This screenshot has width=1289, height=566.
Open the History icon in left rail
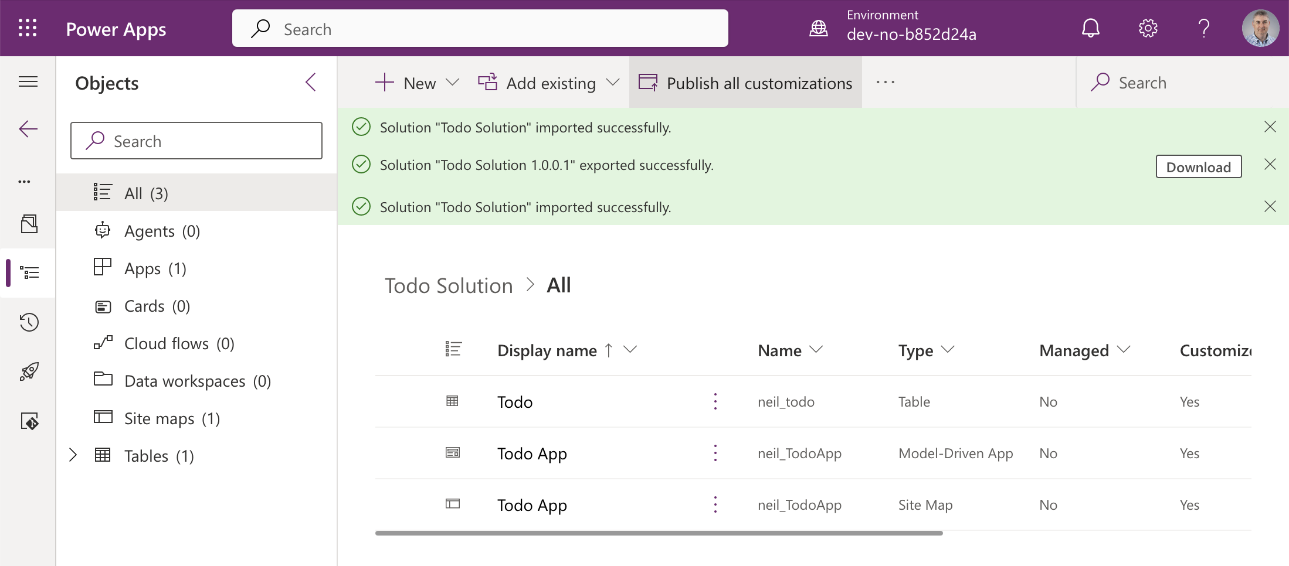[29, 322]
